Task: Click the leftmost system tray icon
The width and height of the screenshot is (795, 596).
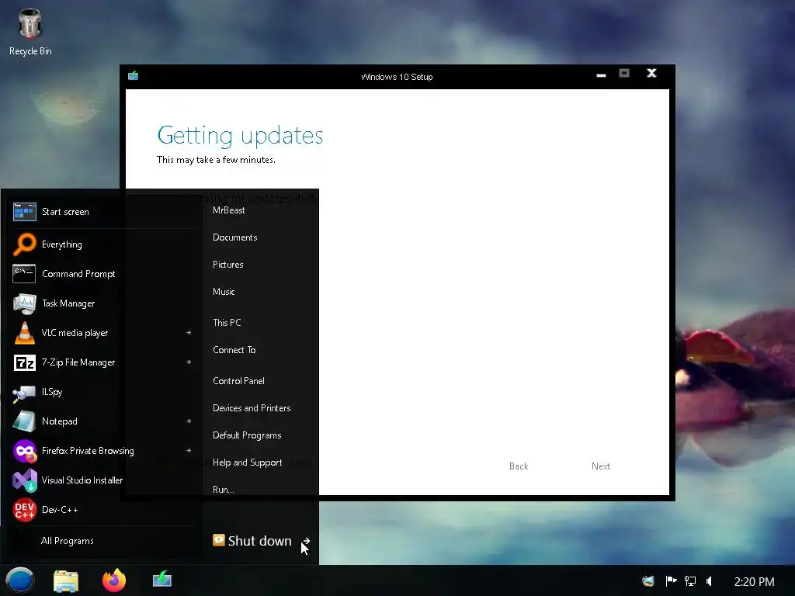Action: pyautogui.click(x=648, y=580)
